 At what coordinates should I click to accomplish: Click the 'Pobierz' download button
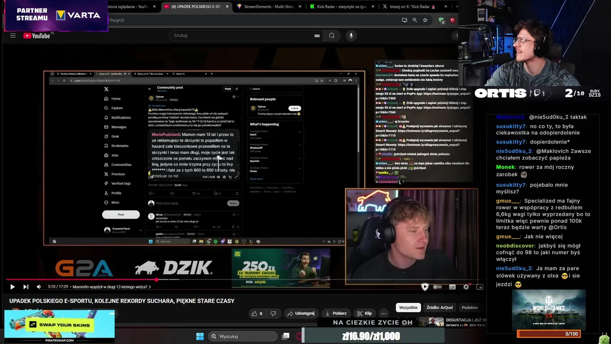[x=336, y=313]
